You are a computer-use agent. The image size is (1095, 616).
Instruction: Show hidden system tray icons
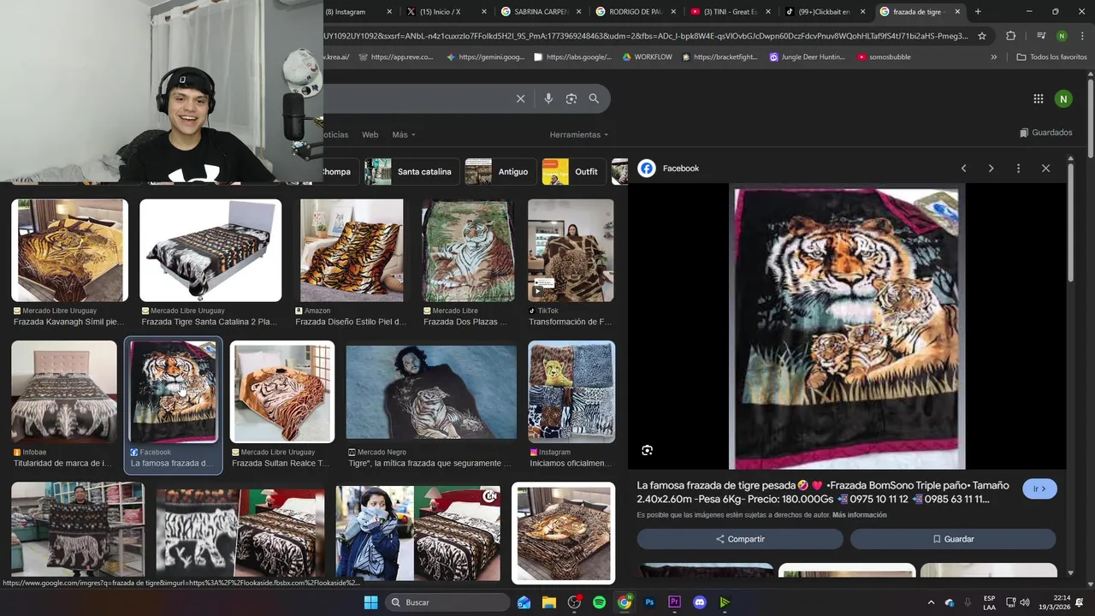(932, 602)
